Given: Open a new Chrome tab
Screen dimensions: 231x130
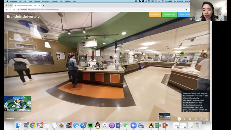Looking at the screenshot, I should point(43,6).
